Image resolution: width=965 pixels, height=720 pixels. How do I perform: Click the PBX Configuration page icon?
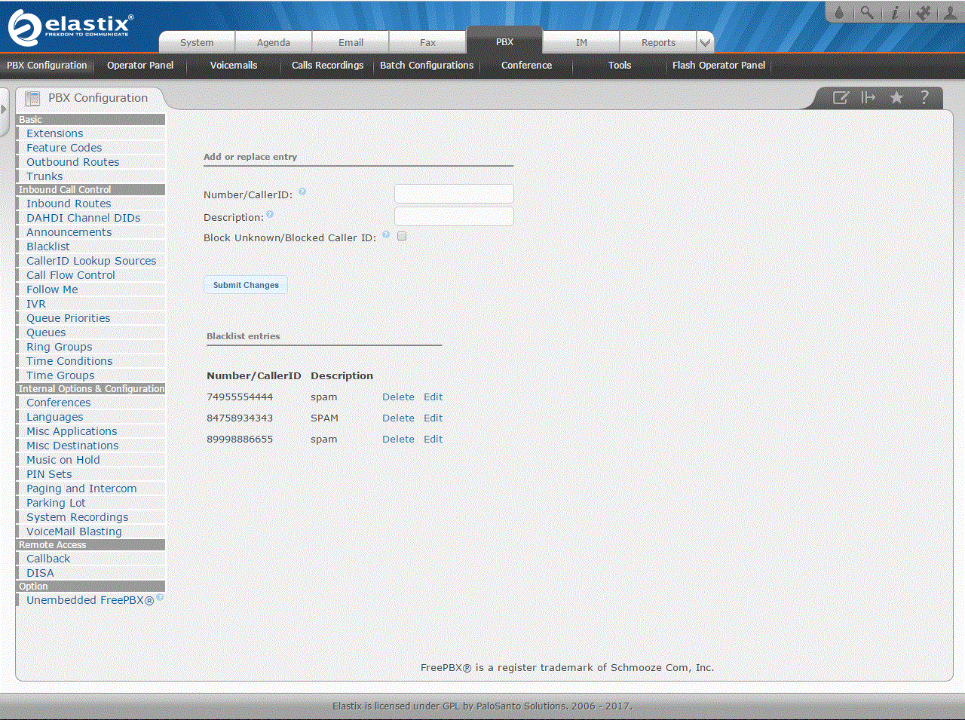point(32,98)
